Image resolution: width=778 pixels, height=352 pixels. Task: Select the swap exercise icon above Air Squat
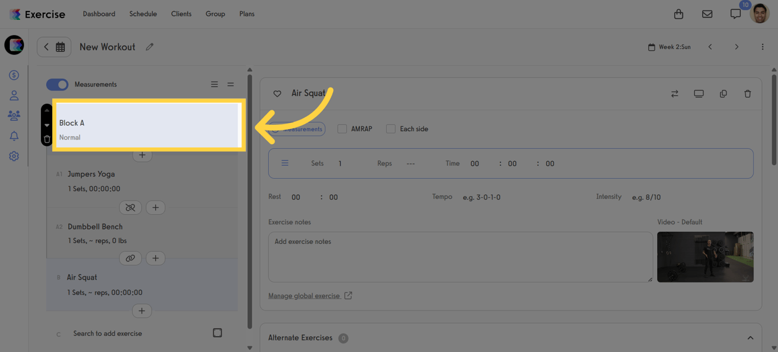click(674, 93)
